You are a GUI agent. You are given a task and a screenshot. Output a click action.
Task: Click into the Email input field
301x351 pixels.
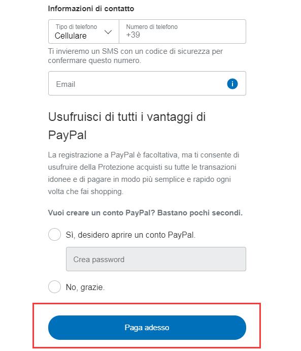147,83
